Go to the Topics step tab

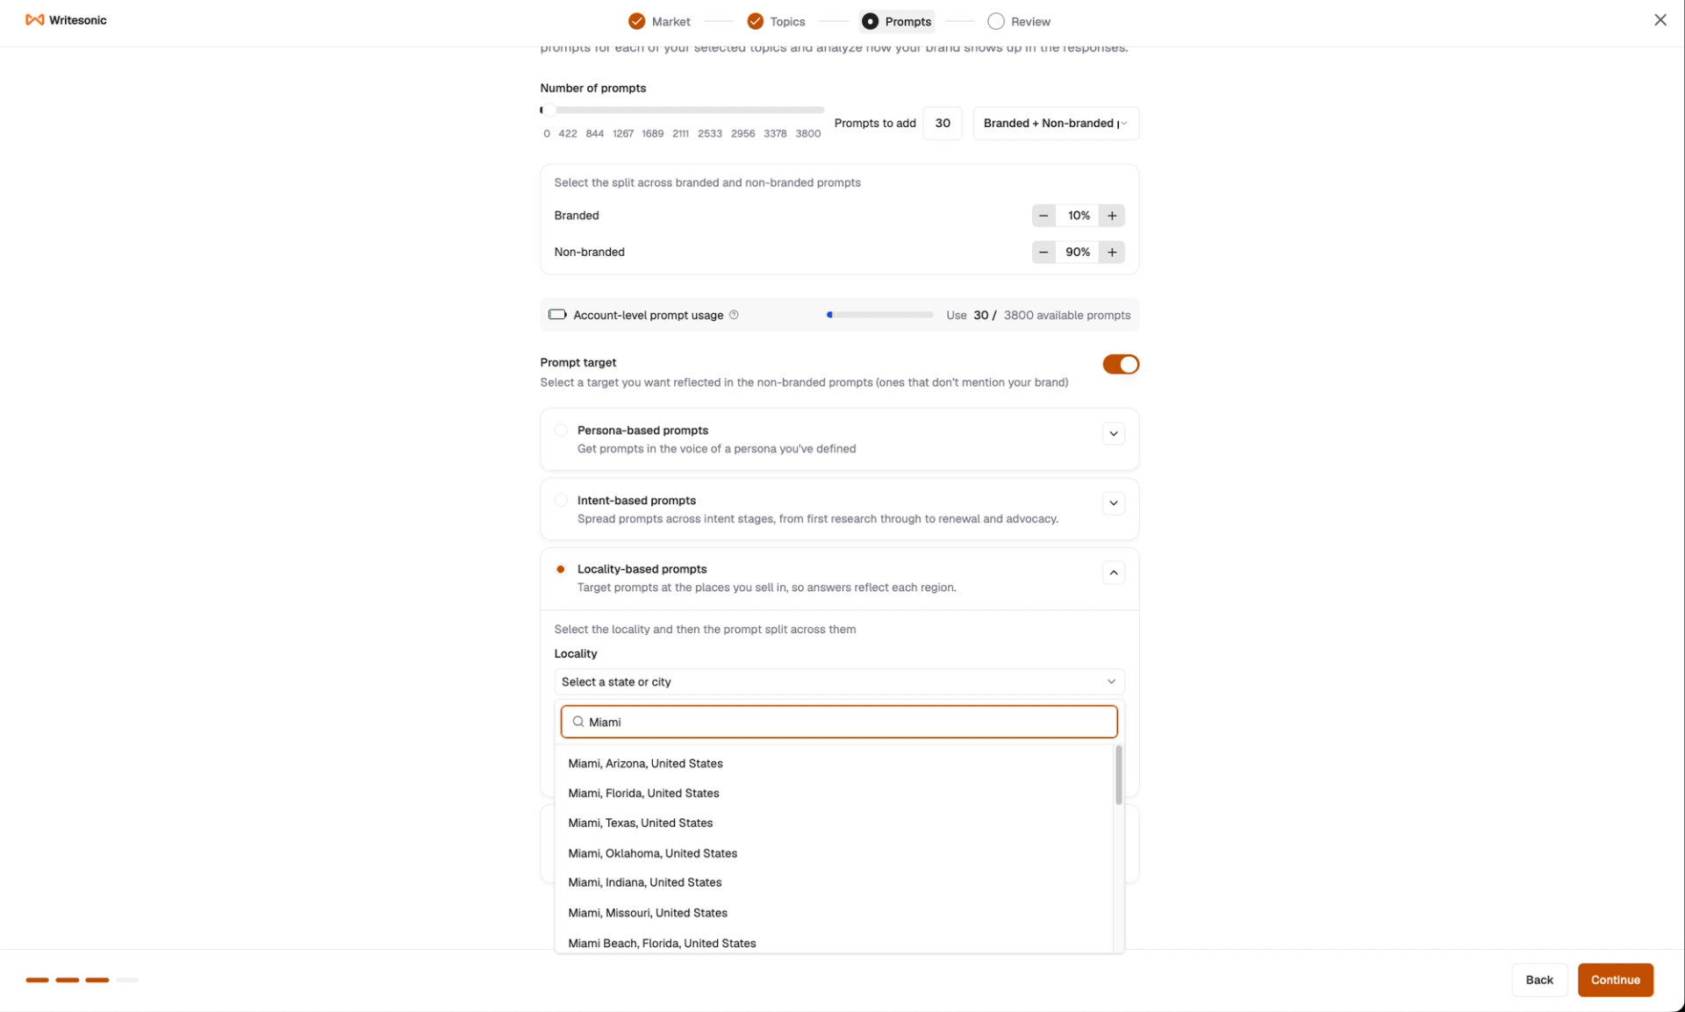(x=777, y=21)
